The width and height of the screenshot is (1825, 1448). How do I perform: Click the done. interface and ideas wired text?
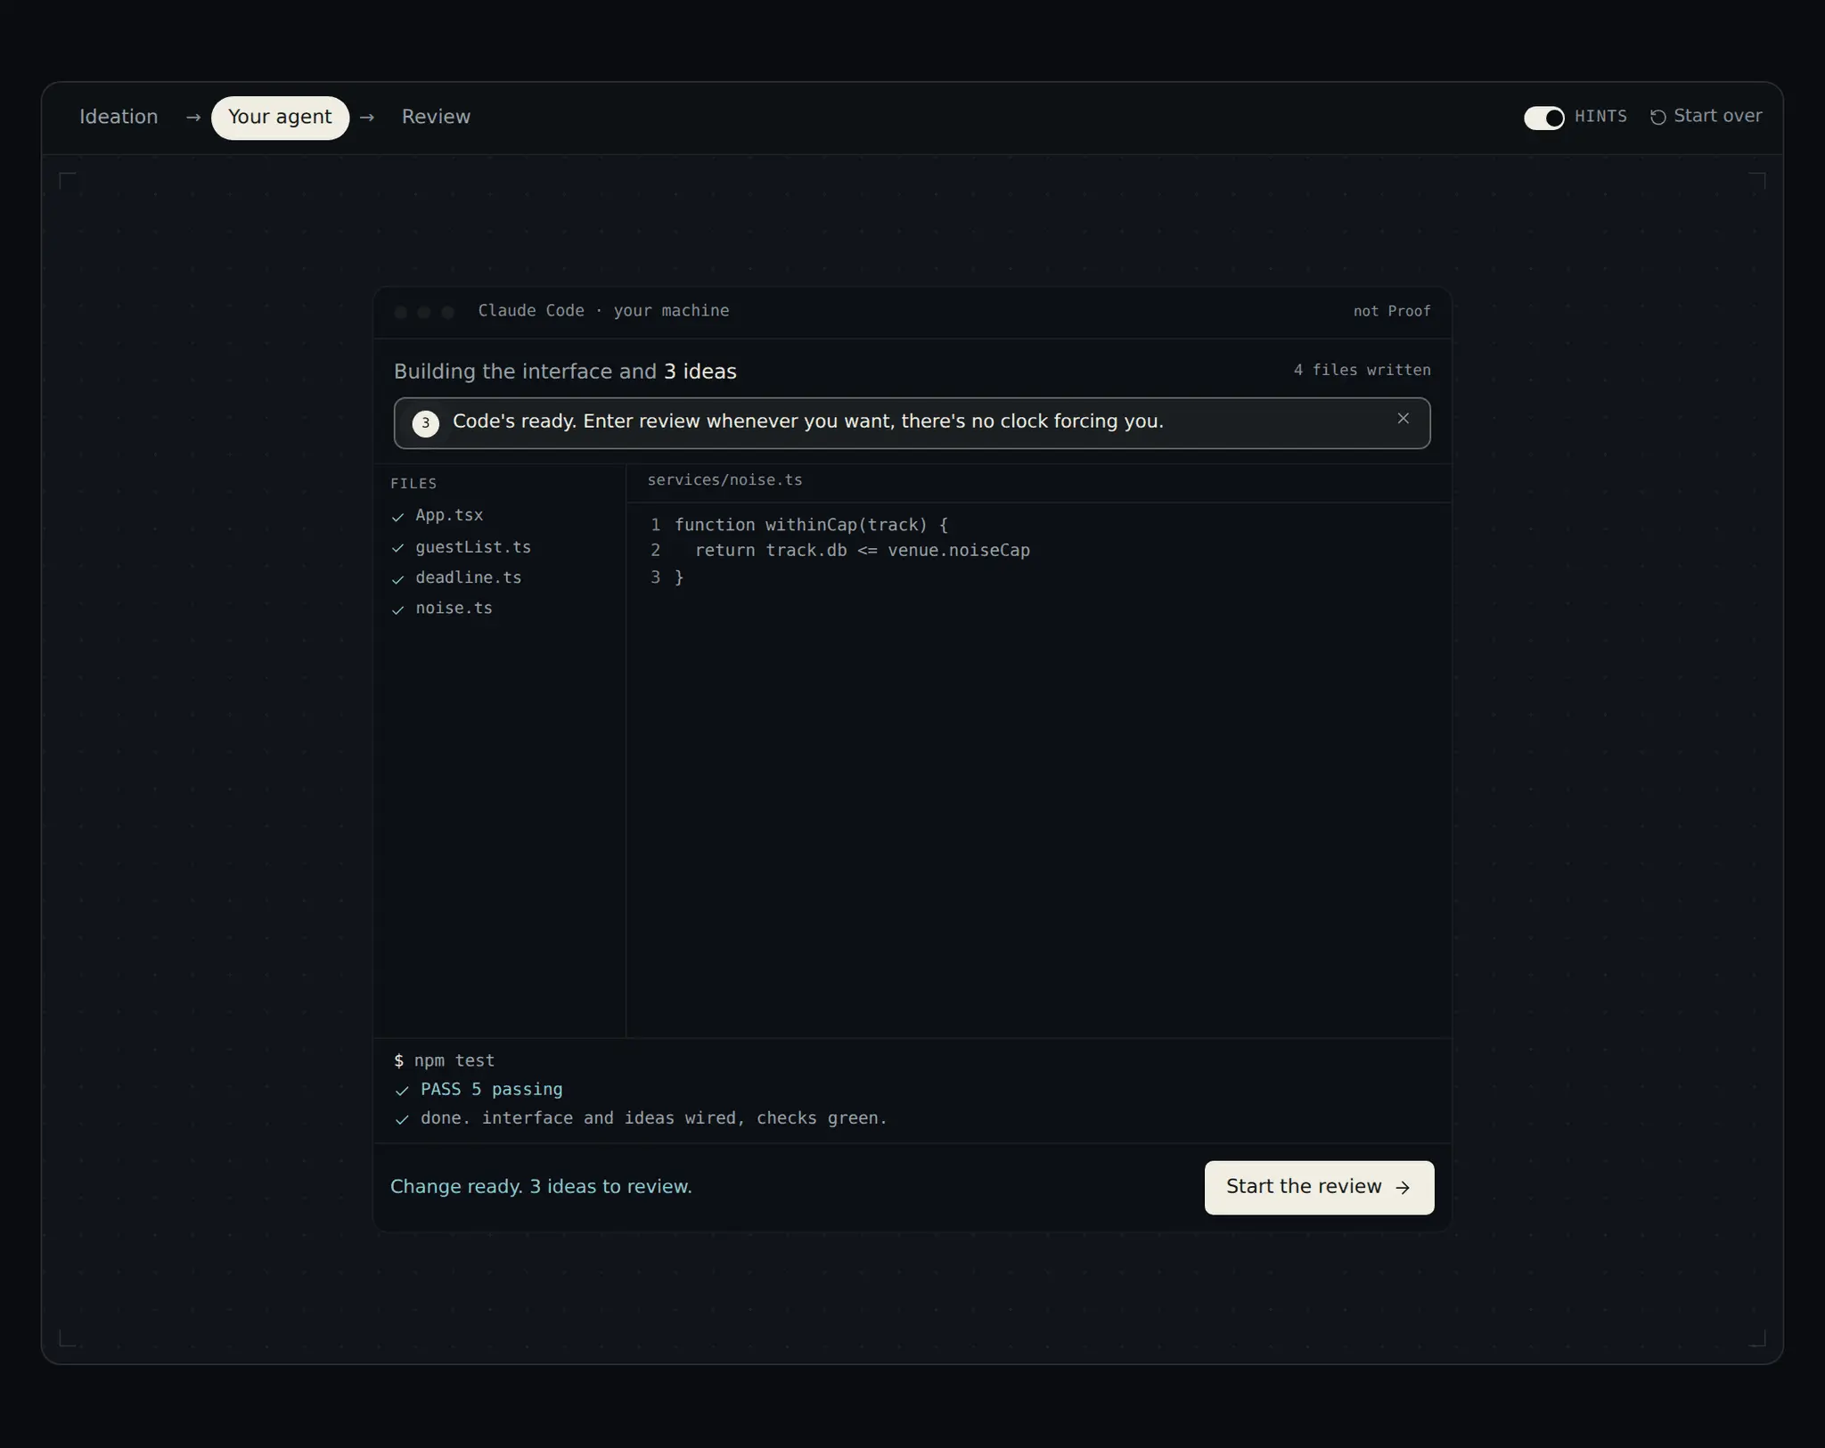pyautogui.click(x=654, y=1117)
